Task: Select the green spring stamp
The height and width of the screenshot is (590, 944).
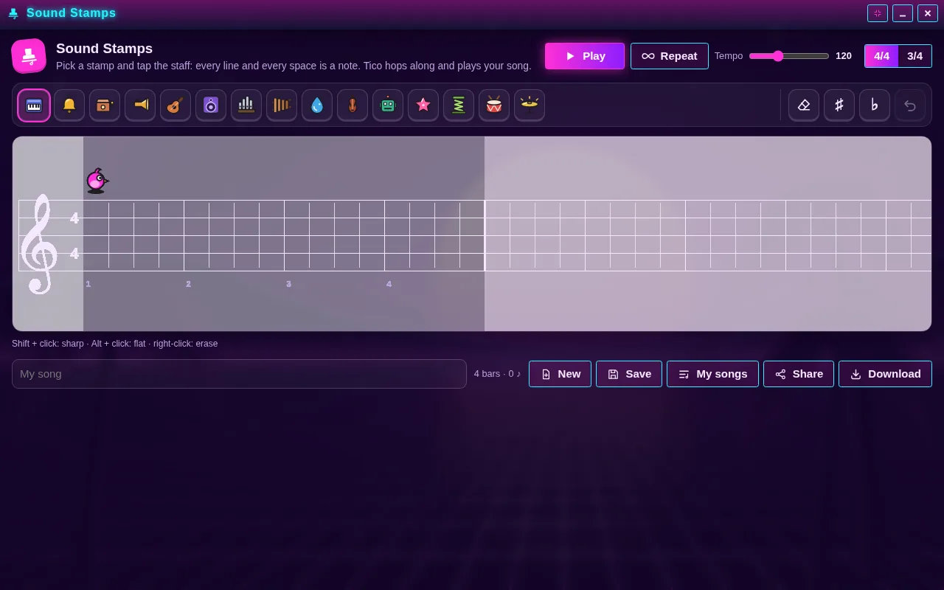Action: click(459, 105)
